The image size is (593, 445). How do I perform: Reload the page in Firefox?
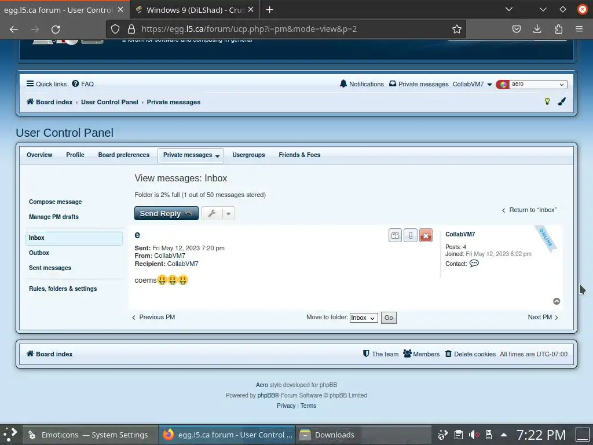tap(56, 29)
